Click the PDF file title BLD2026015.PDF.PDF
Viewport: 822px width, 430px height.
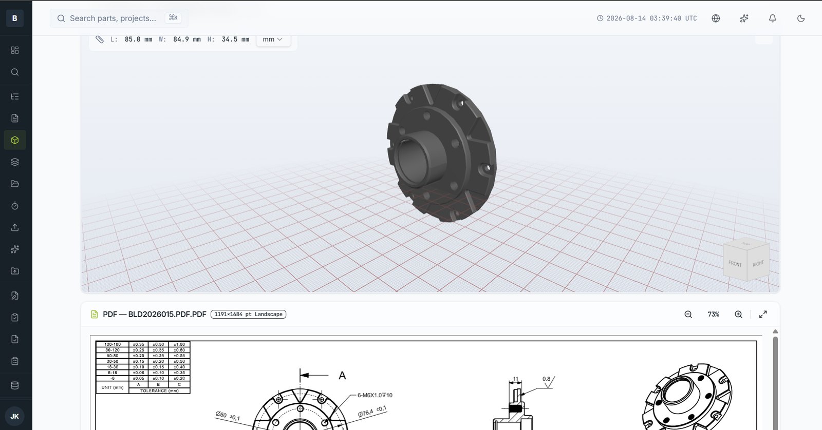click(x=155, y=314)
